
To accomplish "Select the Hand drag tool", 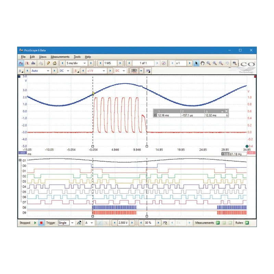I will (202, 63).
